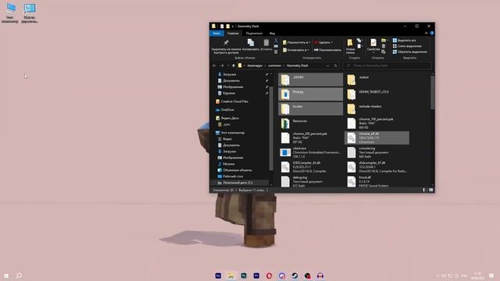The height and width of the screenshot is (281, 500).
Task: Click the steamapps breadcrumb
Action: click(255, 66)
